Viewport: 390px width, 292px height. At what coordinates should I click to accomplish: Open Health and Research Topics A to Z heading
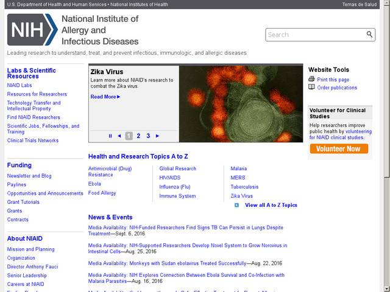coord(138,156)
